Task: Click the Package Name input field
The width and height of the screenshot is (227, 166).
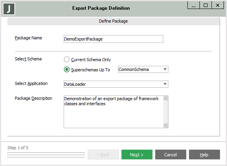Action: pos(113,39)
